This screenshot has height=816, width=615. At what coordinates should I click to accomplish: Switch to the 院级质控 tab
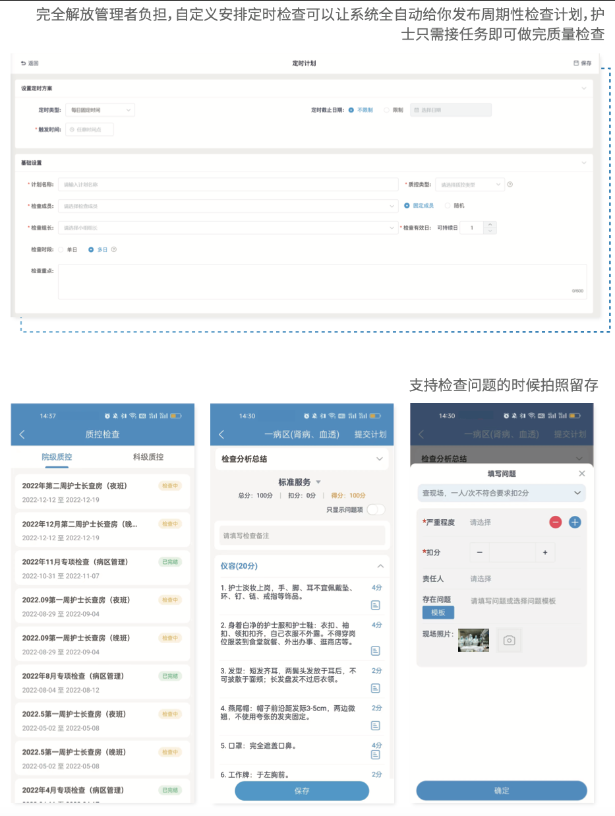(57, 456)
